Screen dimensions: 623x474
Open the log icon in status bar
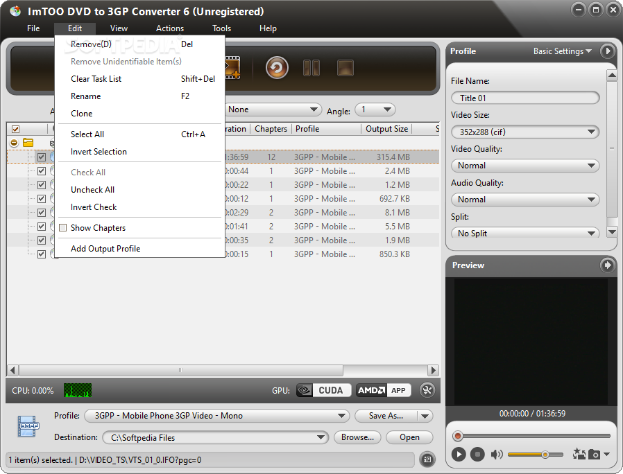point(427,459)
